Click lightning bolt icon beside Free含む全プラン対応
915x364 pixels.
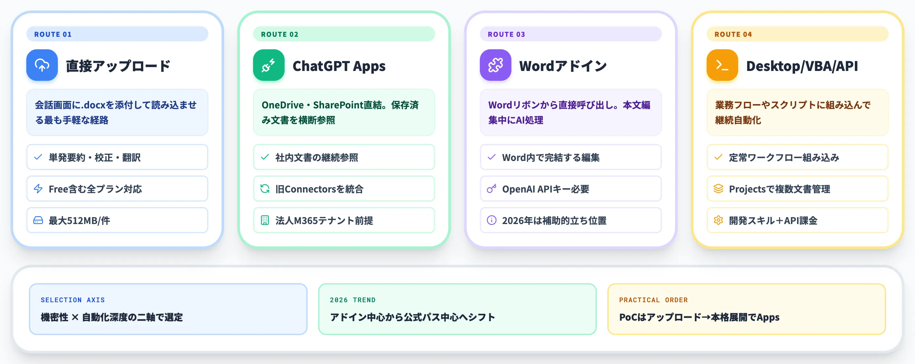(x=38, y=189)
